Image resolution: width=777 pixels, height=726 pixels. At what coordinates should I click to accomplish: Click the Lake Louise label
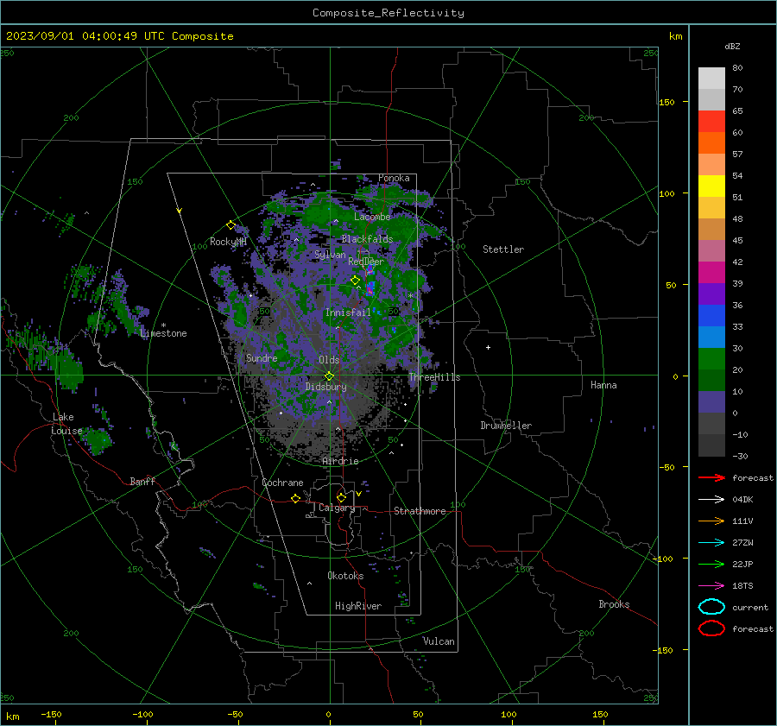point(66,424)
